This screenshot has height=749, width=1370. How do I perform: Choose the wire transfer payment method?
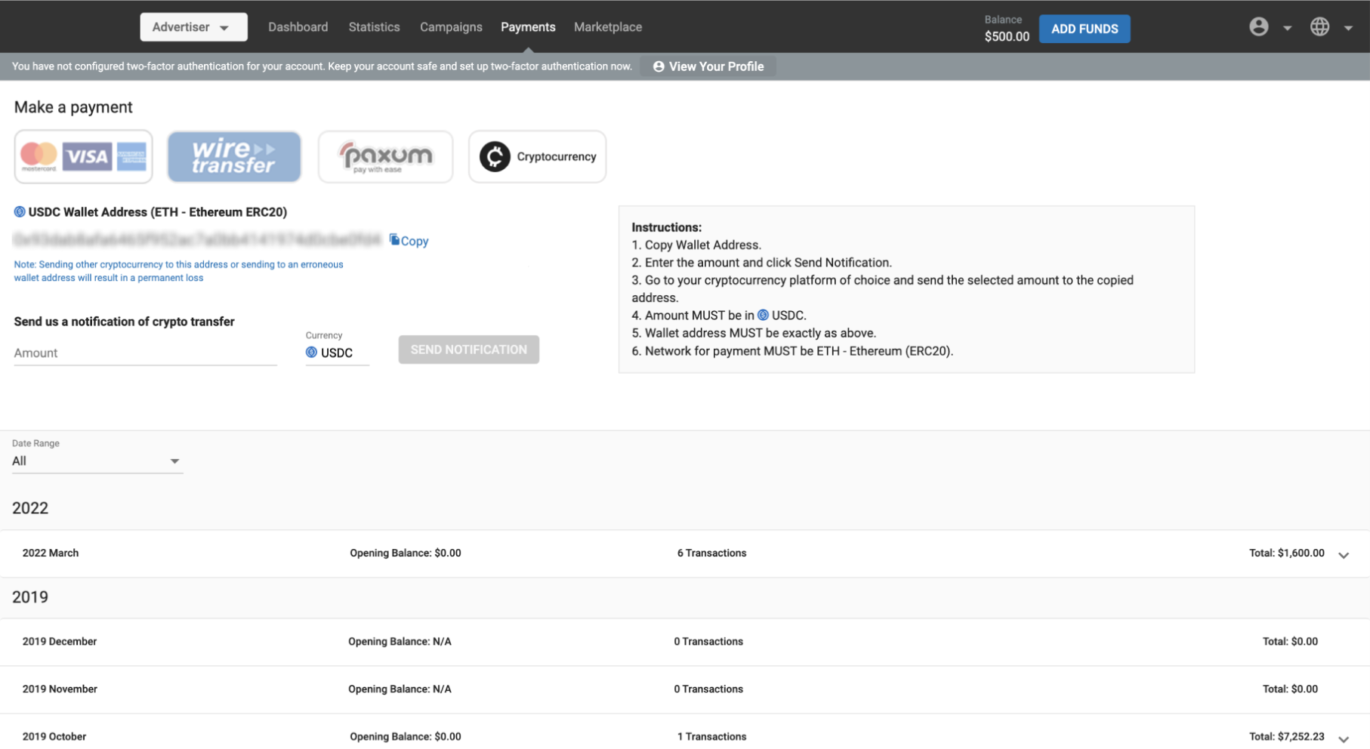234,156
